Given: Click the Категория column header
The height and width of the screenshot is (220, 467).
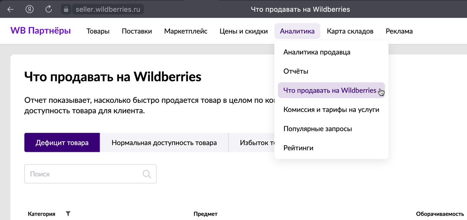Looking at the screenshot, I should [42, 214].
